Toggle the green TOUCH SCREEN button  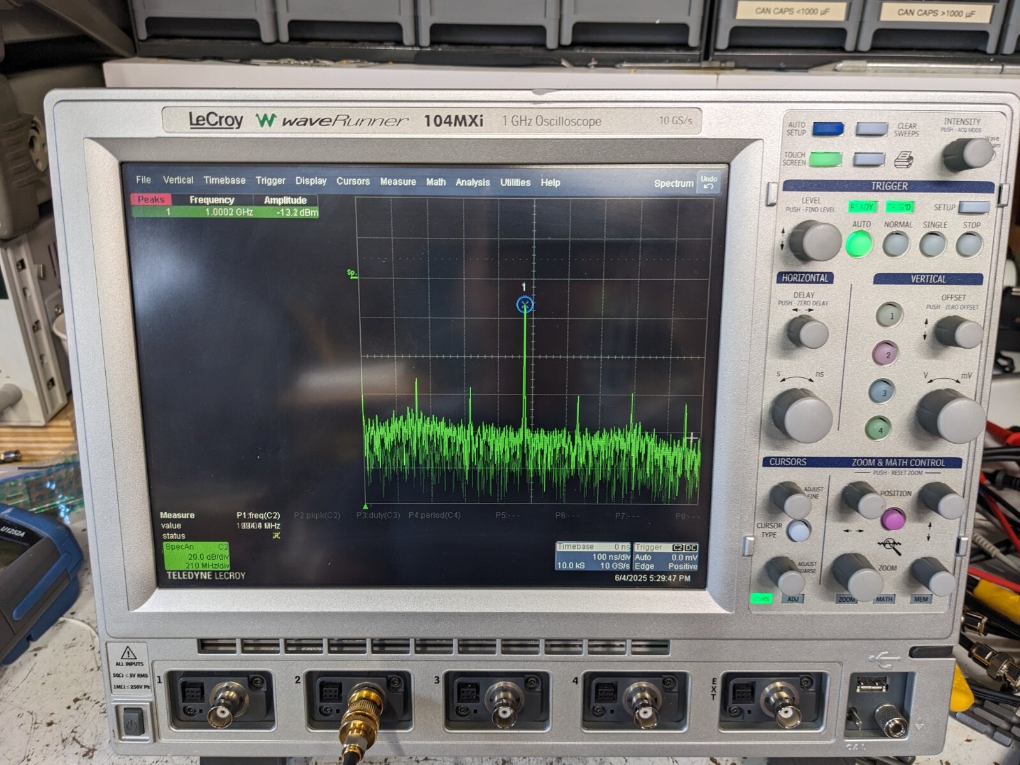click(x=826, y=159)
